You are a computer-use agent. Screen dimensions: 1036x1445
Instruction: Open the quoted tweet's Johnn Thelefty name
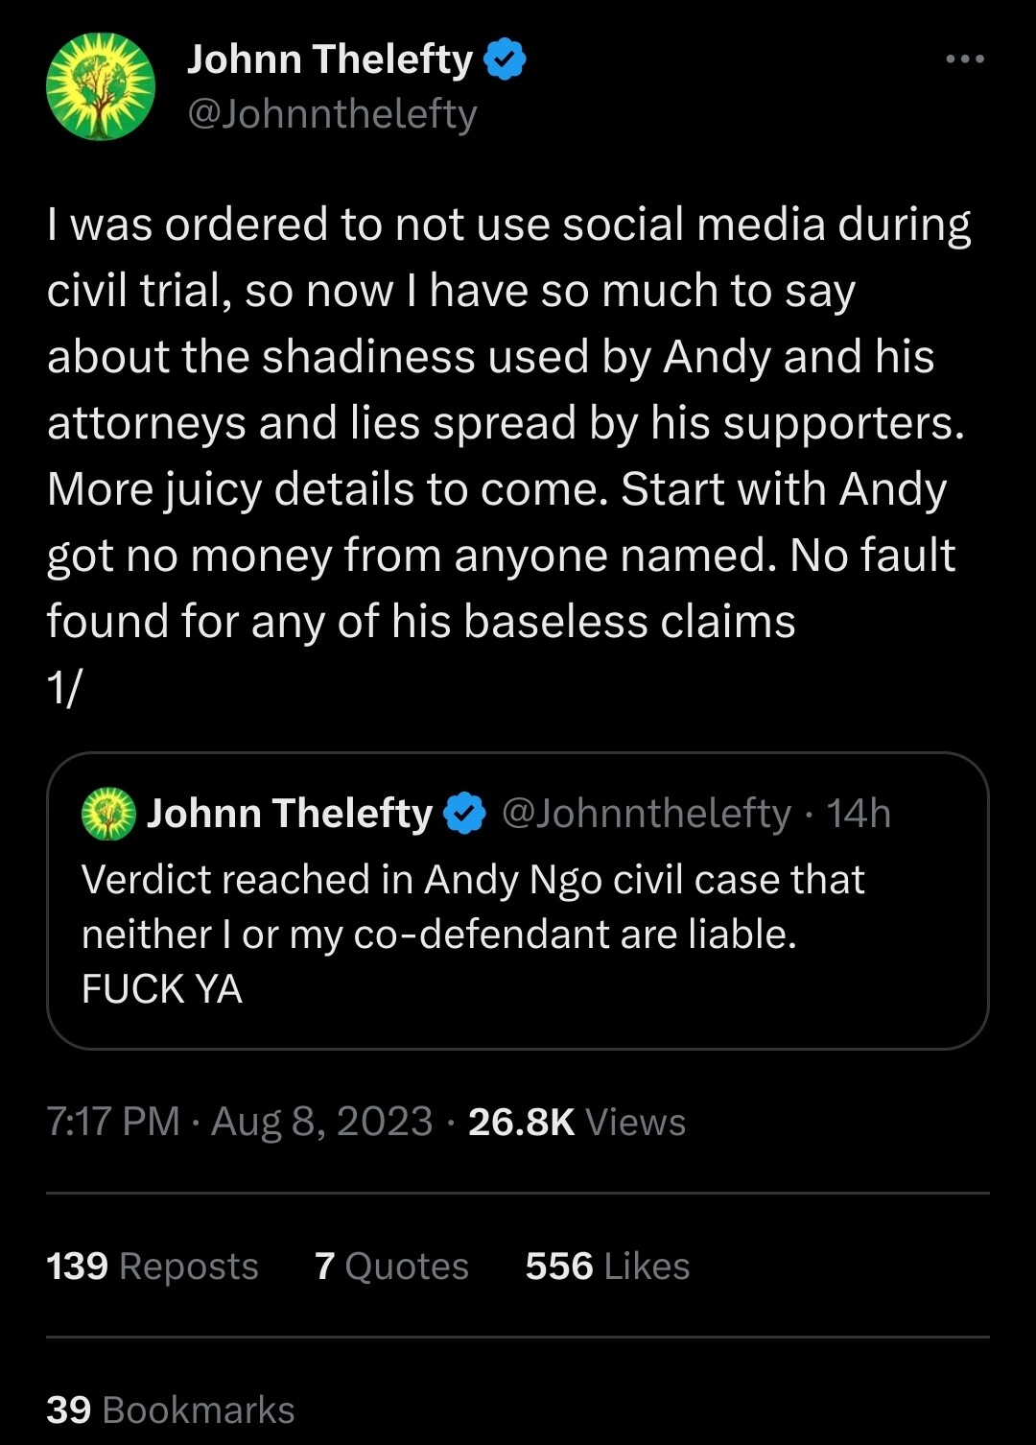click(289, 814)
